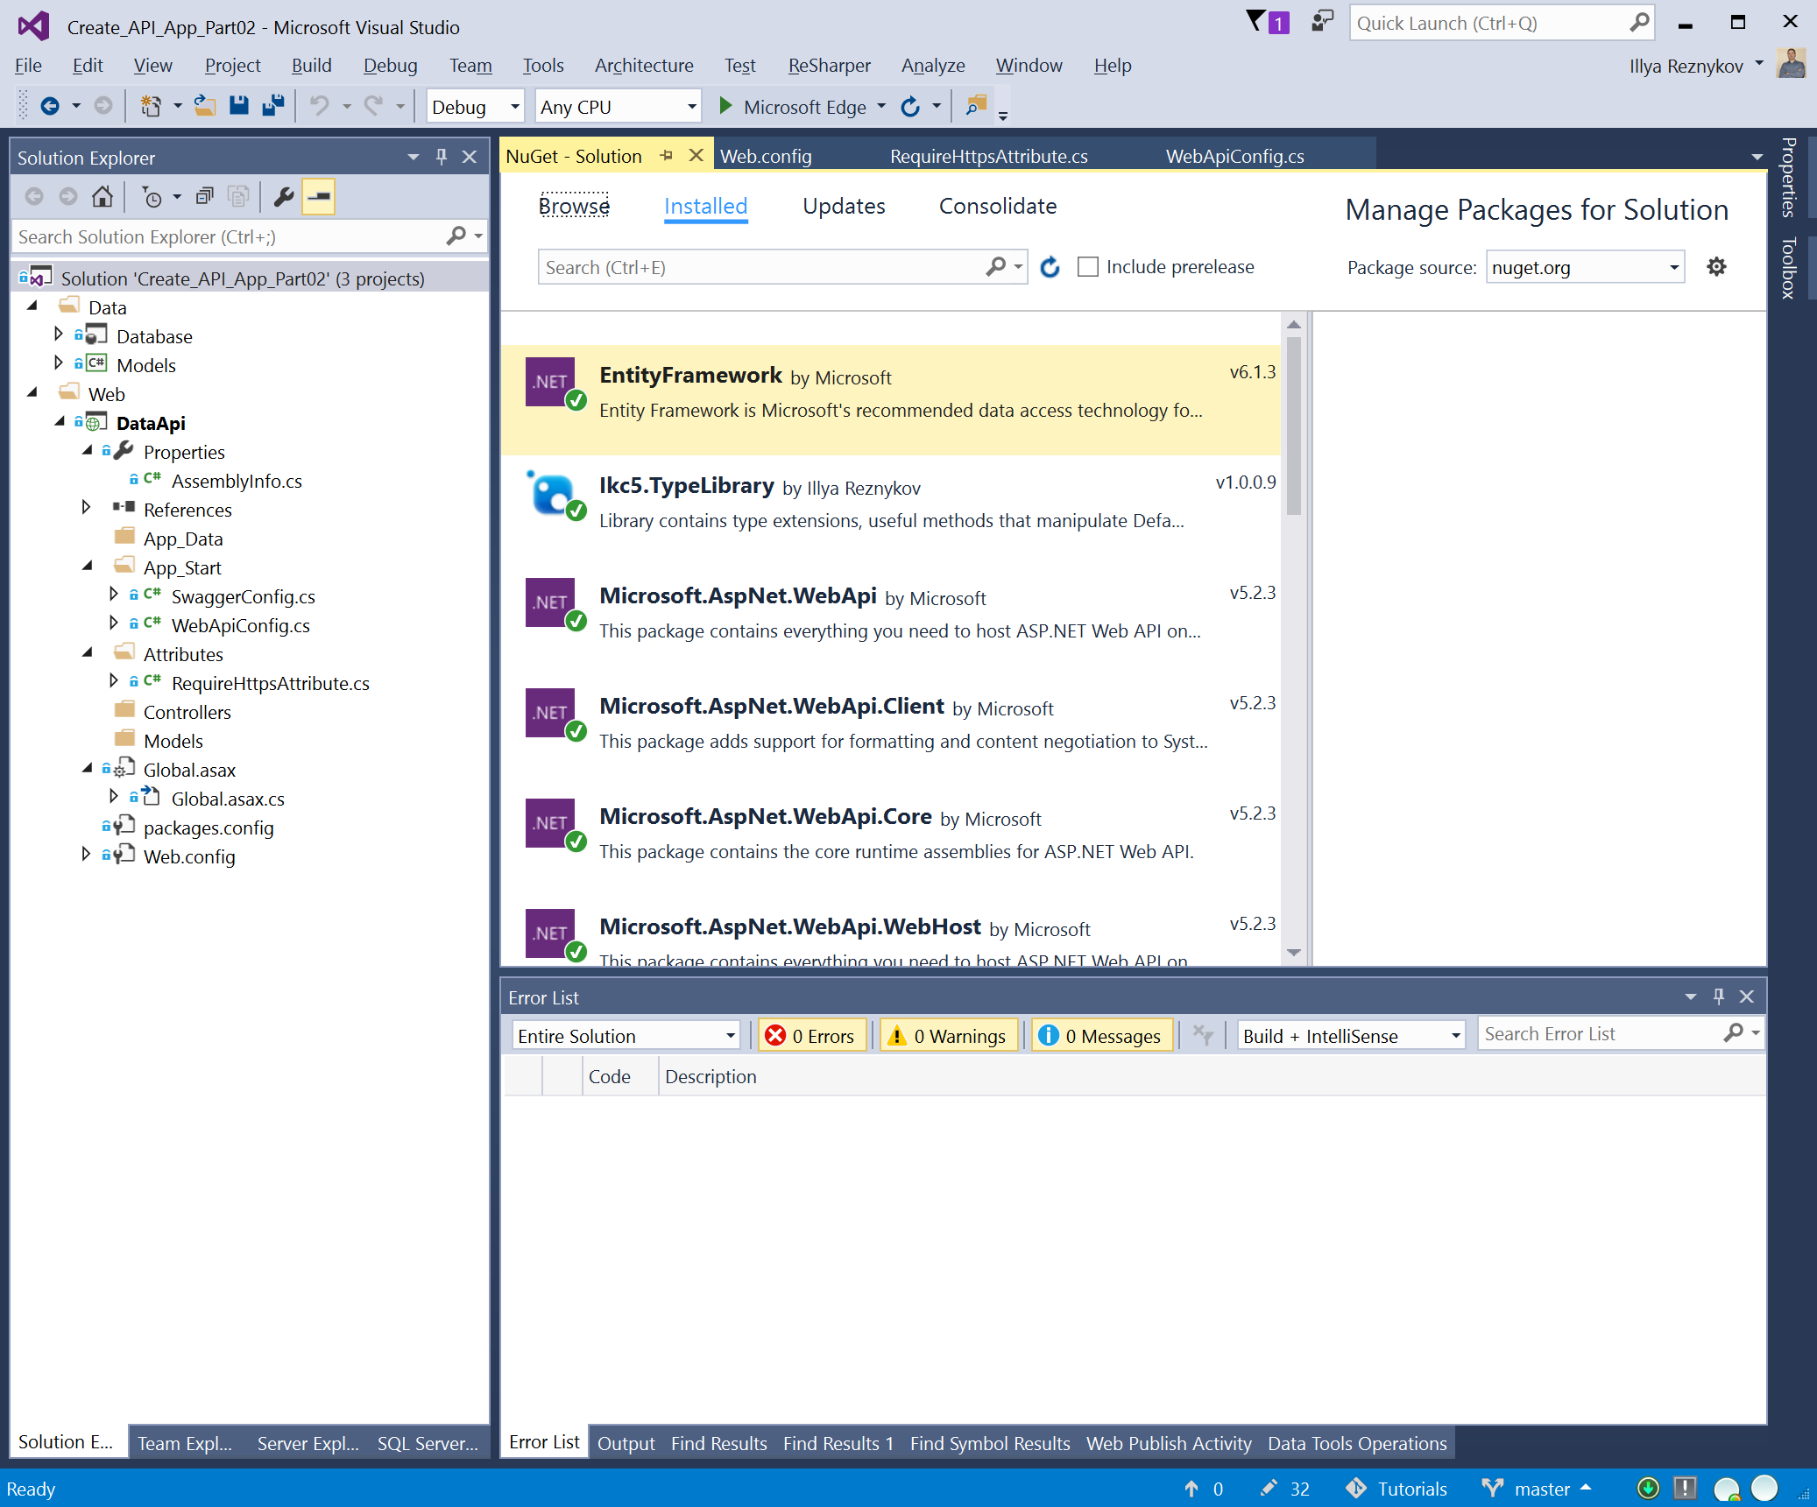Viewport: 1817px width, 1507px height.
Task: Expand the References node
Action: (x=86, y=508)
